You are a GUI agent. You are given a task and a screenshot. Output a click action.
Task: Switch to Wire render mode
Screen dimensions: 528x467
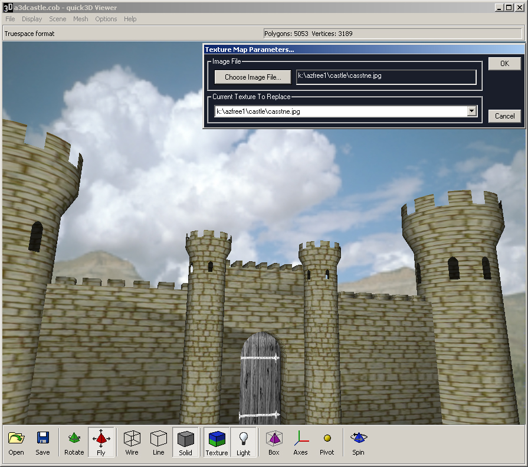coord(132,443)
